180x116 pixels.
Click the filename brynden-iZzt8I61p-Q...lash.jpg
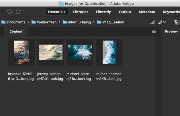click(21, 76)
